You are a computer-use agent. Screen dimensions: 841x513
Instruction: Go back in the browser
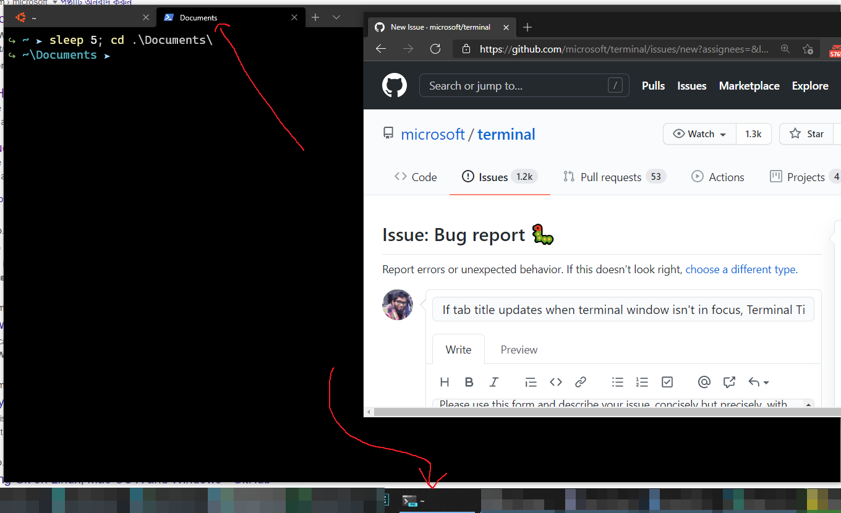pyautogui.click(x=381, y=49)
